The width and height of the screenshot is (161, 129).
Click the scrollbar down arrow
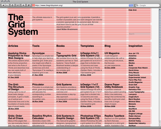(x=160, y=125)
